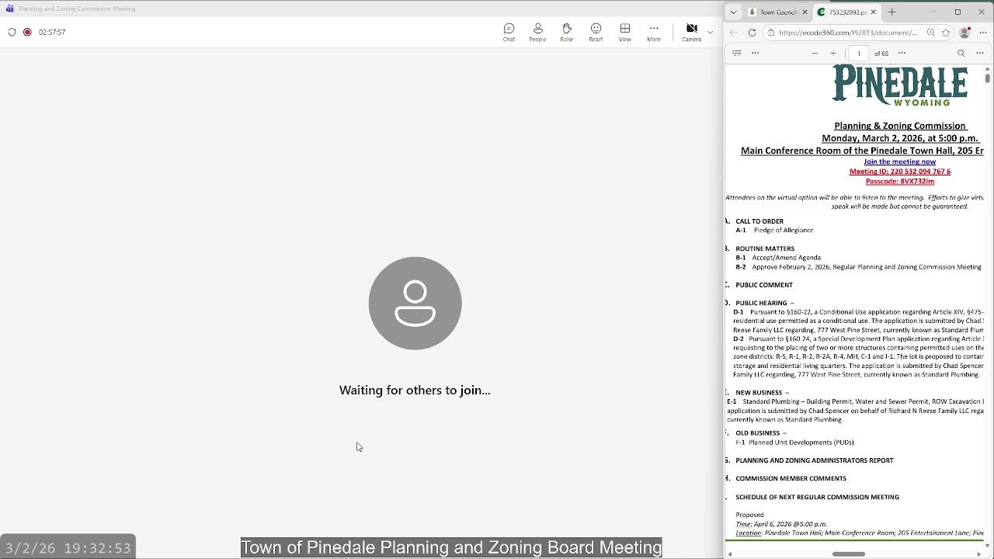Close the Town Council tab

pyautogui.click(x=805, y=12)
